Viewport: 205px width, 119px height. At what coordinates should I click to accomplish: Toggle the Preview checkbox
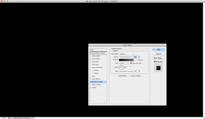(155, 62)
